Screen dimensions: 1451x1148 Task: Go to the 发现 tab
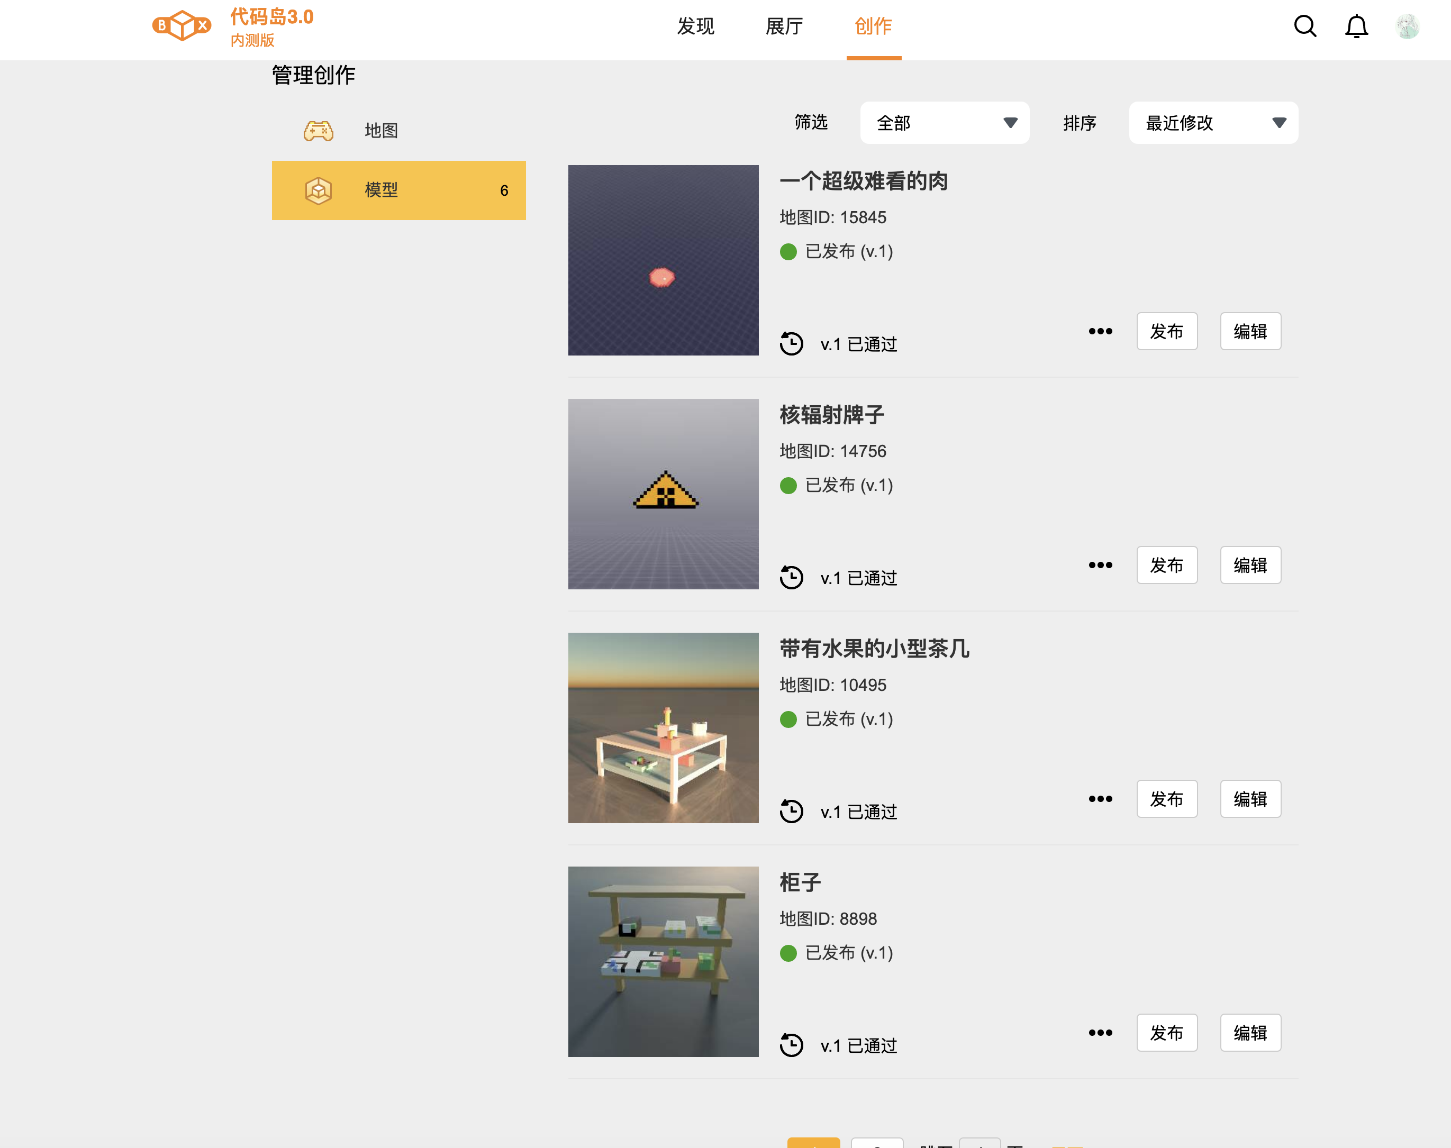pos(695,27)
